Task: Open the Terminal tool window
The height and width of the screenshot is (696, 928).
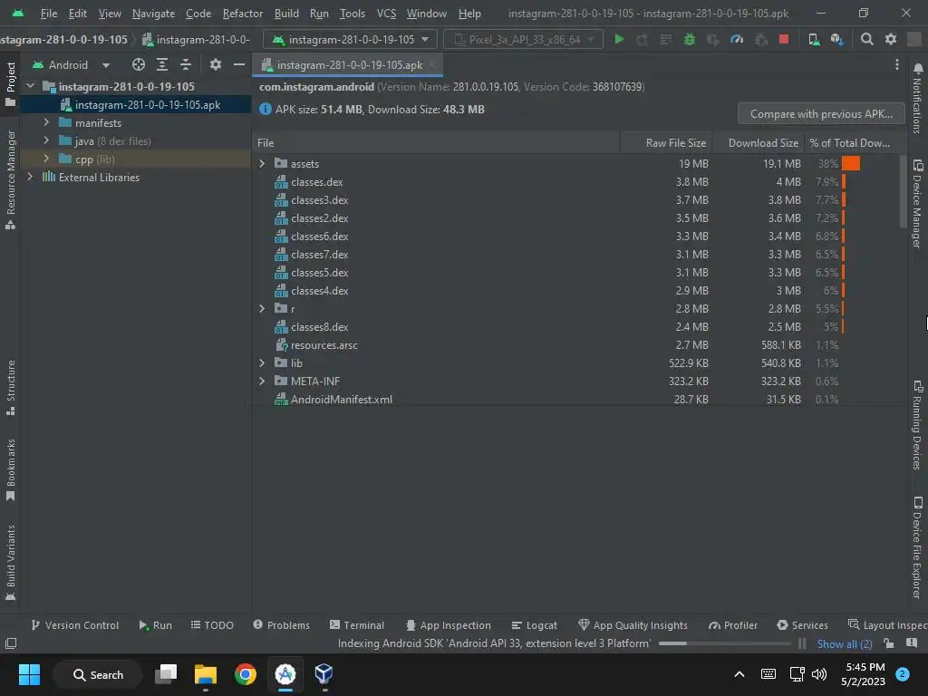Action: 357,625
